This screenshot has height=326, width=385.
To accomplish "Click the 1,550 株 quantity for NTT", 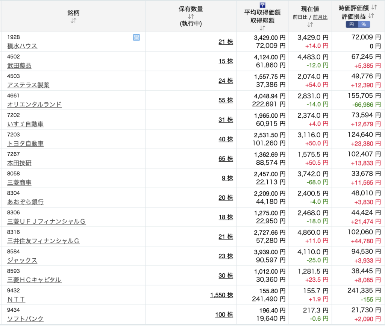I will pos(221,295).
